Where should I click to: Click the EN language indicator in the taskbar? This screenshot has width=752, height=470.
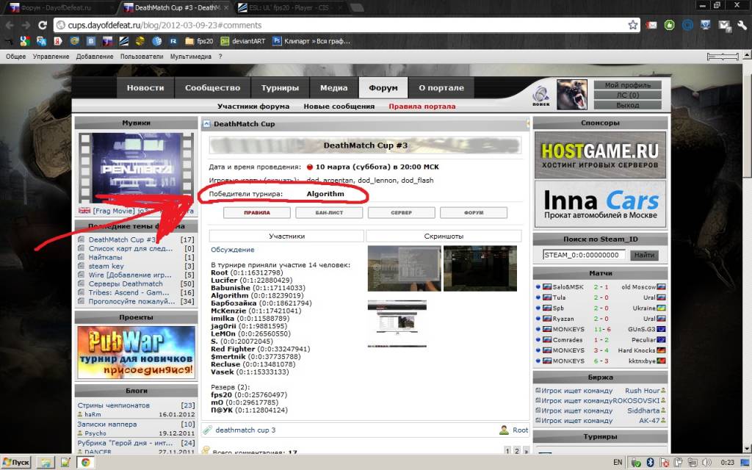click(x=618, y=463)
